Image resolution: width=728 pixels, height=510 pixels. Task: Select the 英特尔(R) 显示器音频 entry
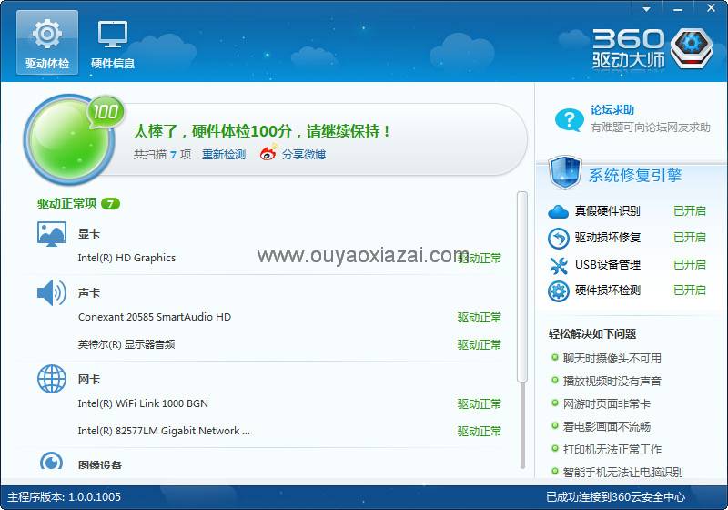pyautogui.click(x=126, y=344)
